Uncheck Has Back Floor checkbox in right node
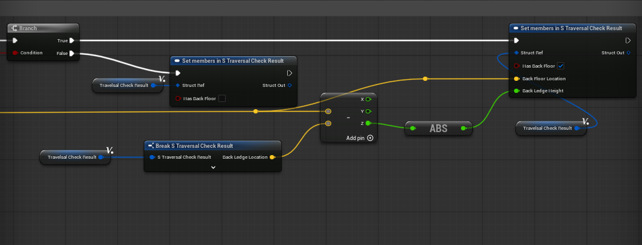 561,66
